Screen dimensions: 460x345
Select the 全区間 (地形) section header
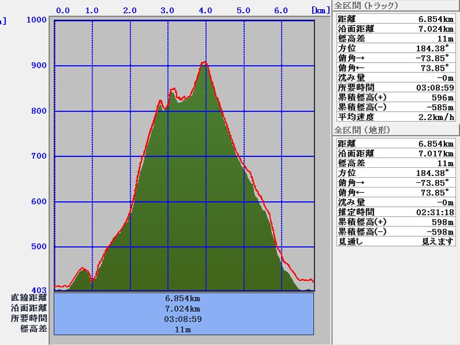[x=363, y=130]
